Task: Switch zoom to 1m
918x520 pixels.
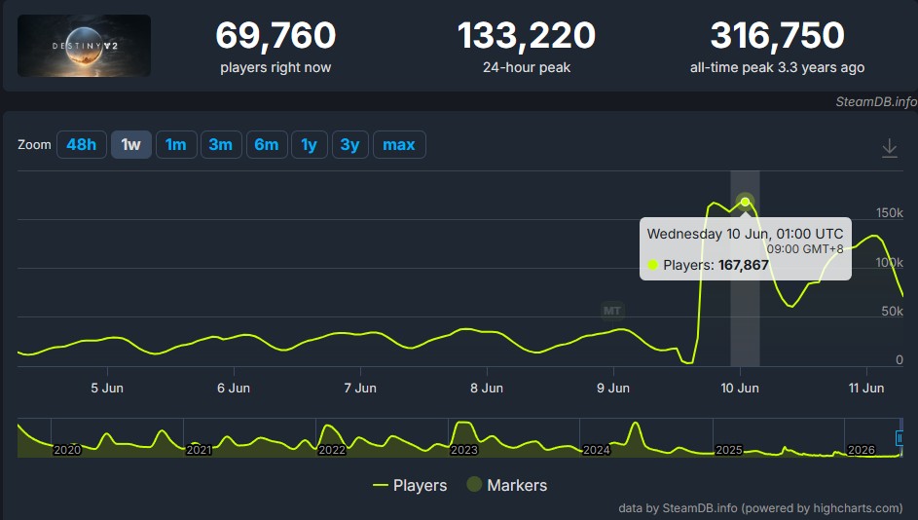Action: [175, 145]
